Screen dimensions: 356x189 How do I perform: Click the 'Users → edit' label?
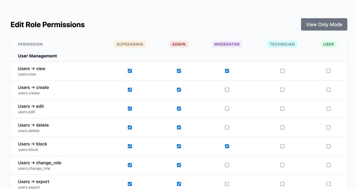pyautogui.click(x=31, y=106)
